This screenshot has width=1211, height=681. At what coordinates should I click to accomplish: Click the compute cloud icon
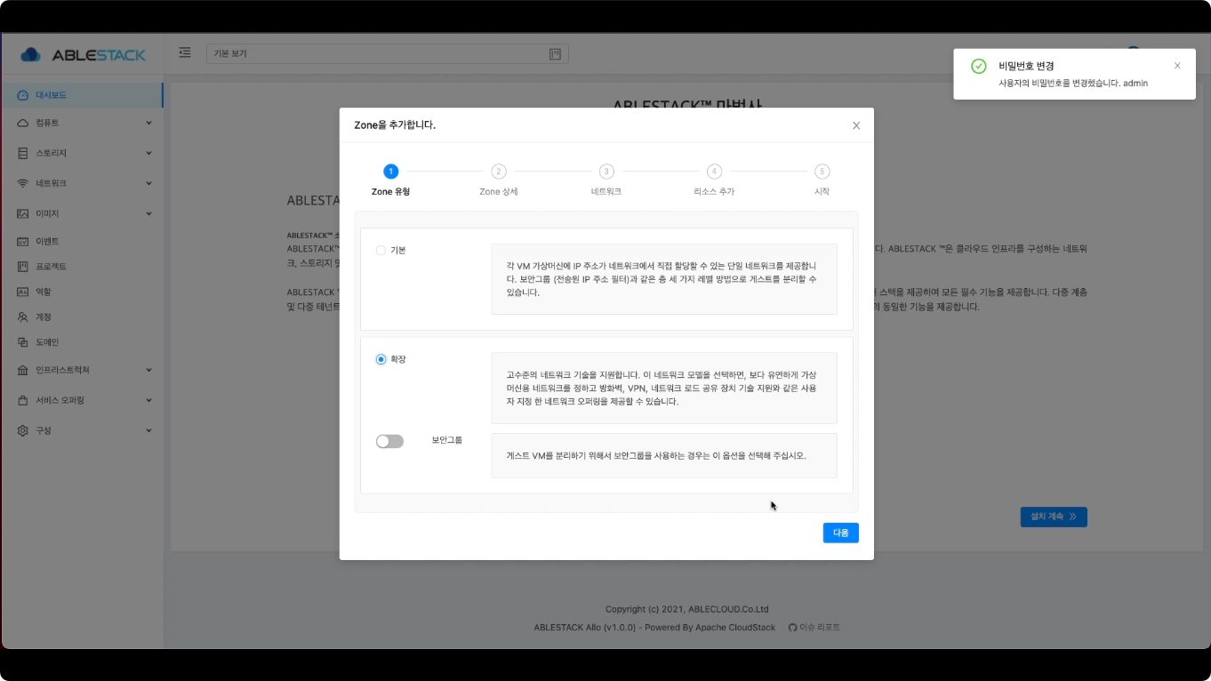[23, 123]
